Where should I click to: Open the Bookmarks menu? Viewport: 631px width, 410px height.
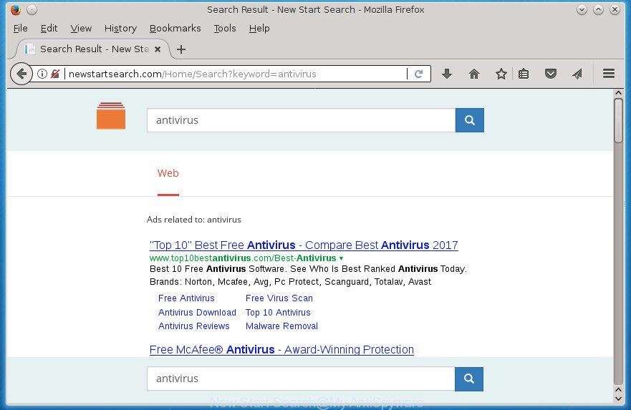click(175, 29)
